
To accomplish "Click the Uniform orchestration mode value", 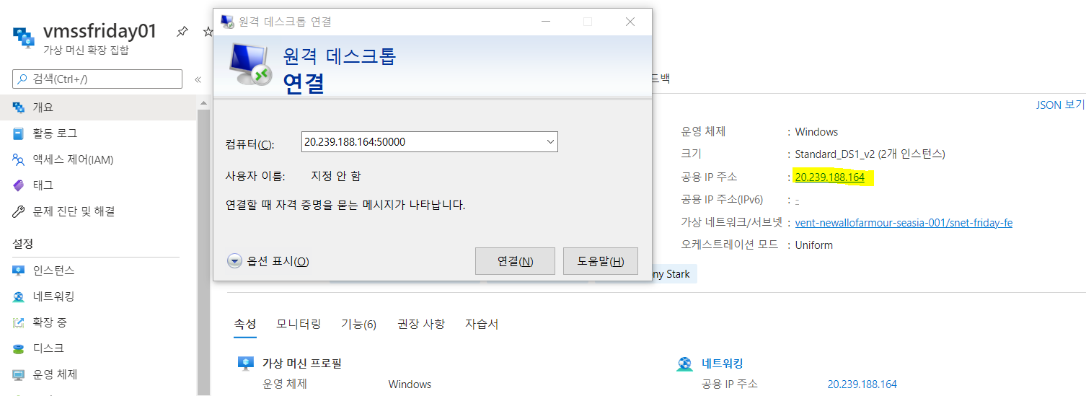I will pos(813,245).
